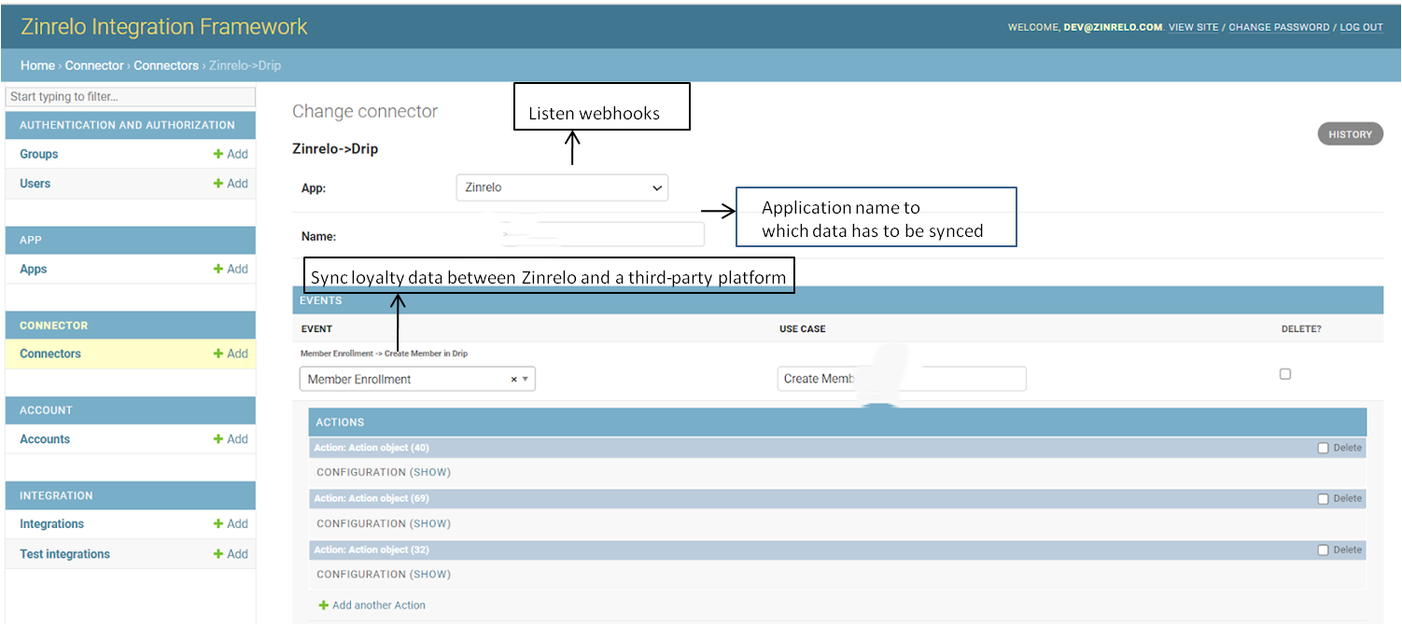This screenshot has height=625, width=1402.
Task: Click the INTEGRATION section header
Action: click(131, 495)
